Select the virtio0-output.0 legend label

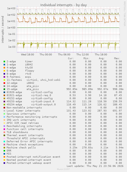[x=43, y=105]
